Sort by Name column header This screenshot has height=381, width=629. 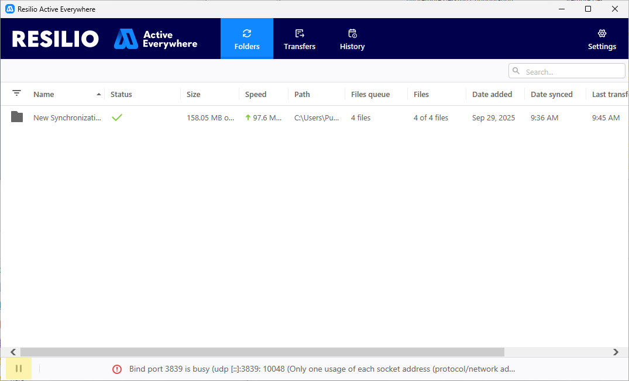click(x=44, y=95)
